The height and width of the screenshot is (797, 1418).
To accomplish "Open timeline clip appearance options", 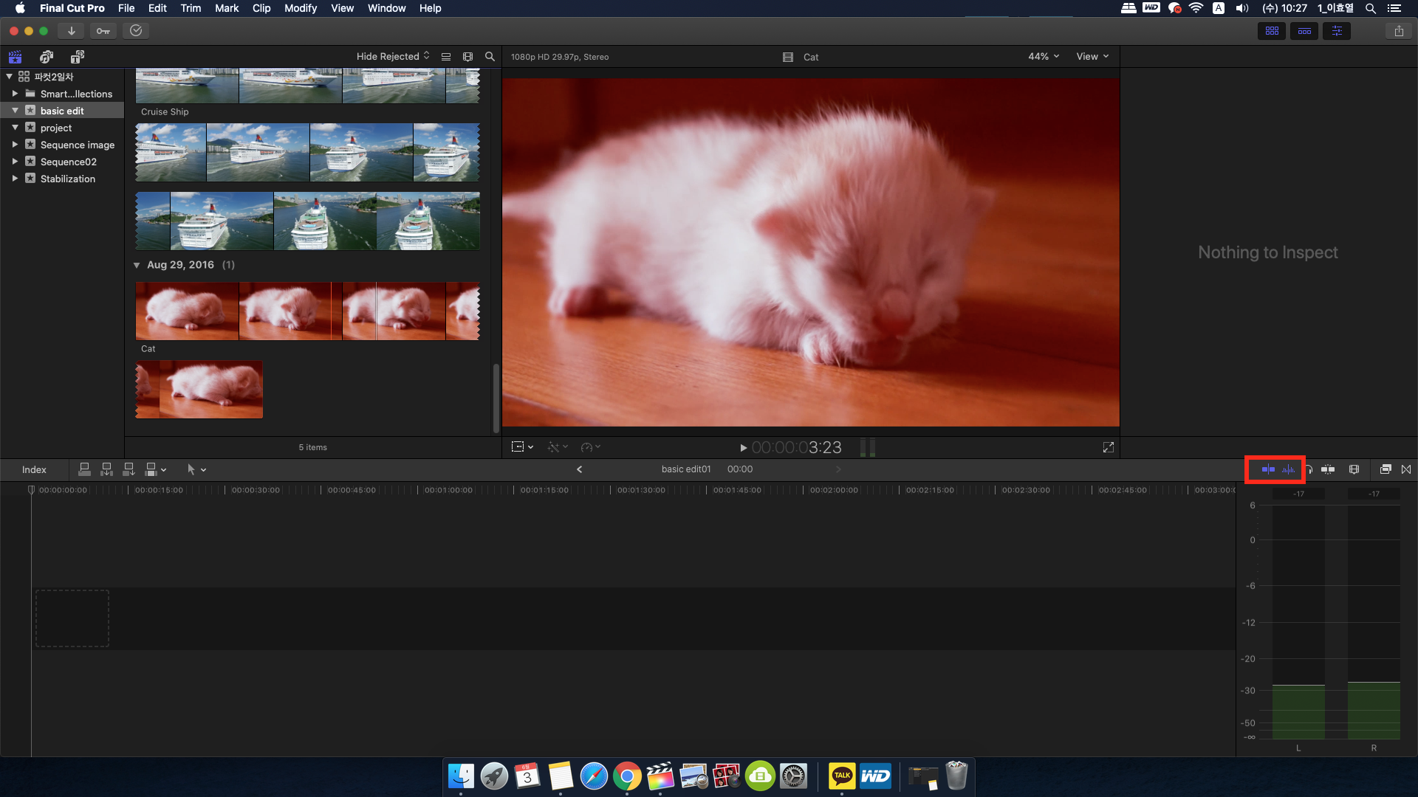I will click(x=1354, y=469).
